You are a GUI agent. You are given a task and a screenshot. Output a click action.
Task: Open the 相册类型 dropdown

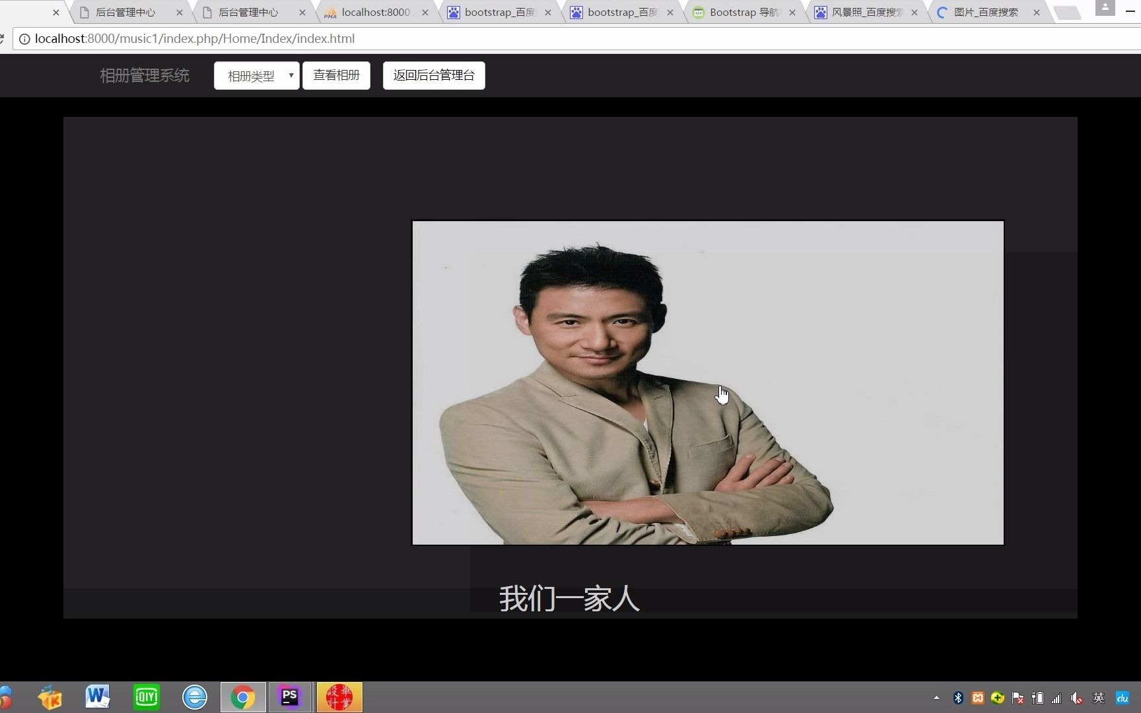[x=256, y=75]
